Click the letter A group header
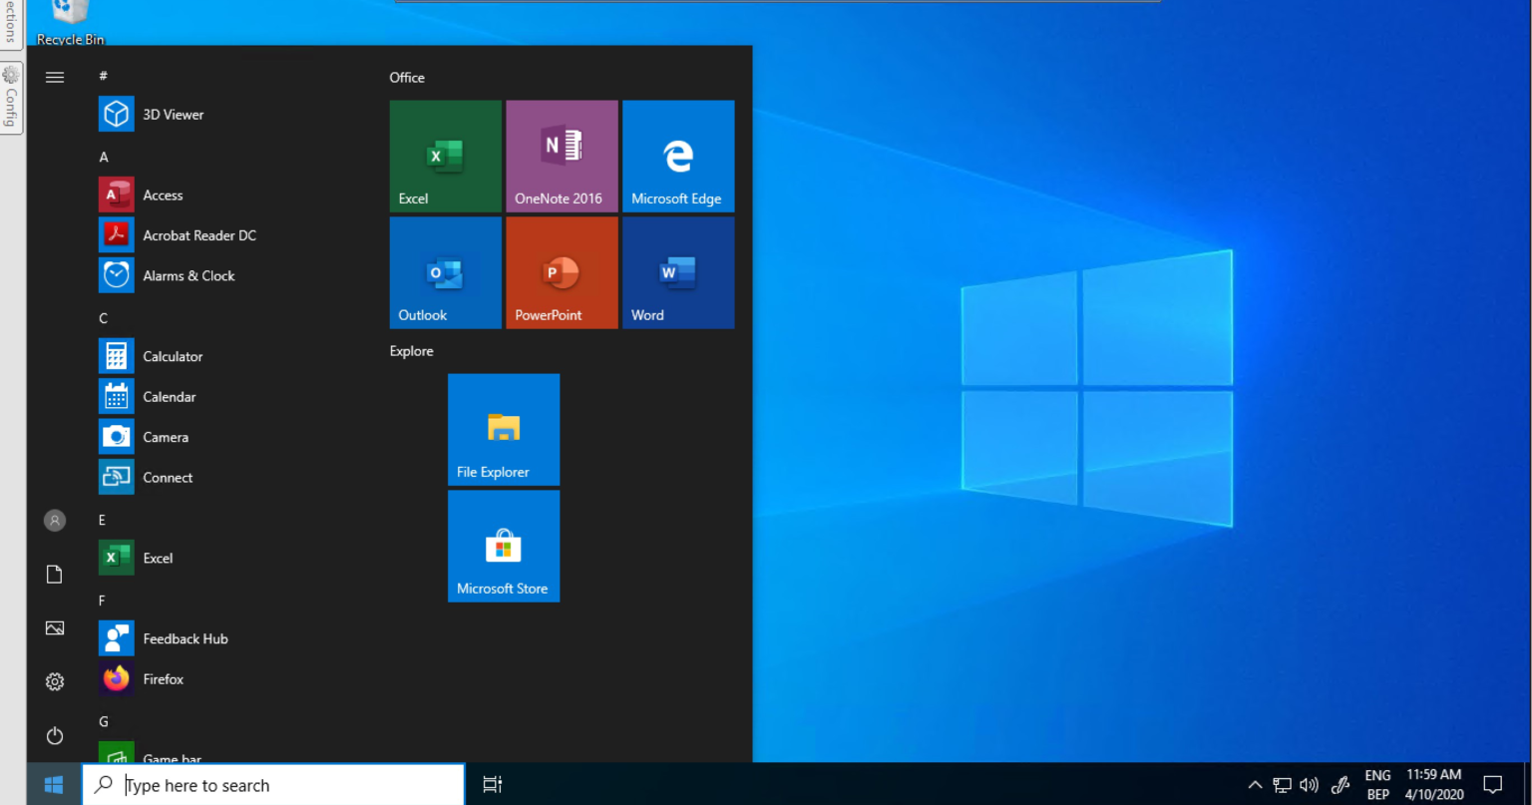 pyautogui.click(x=104, y=158)
